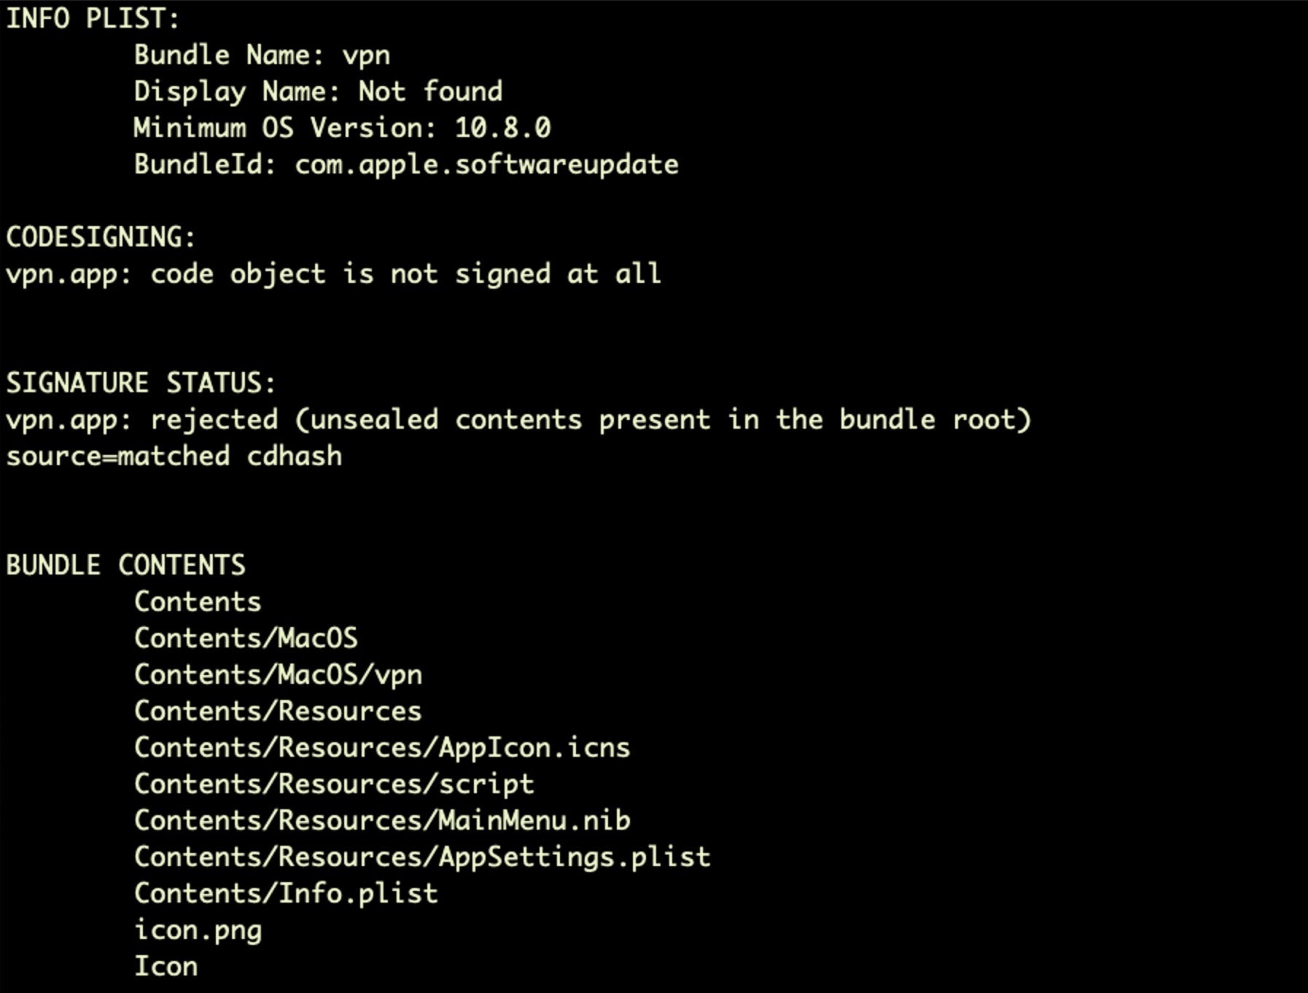Click the Contents/Resources/script path
The image size is (1308, 993).
pos(334,784)
